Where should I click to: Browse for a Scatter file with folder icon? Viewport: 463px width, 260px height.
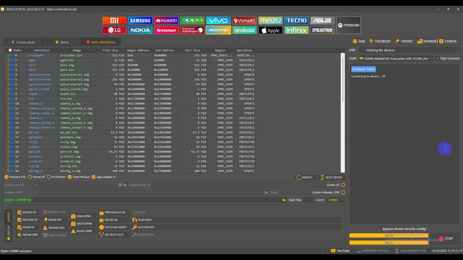click(x=284, y=200)
